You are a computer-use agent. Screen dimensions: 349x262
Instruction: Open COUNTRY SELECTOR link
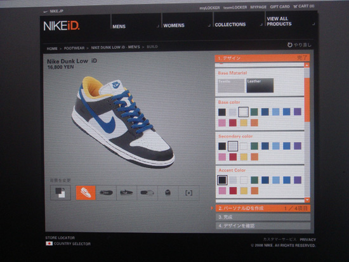72,244
